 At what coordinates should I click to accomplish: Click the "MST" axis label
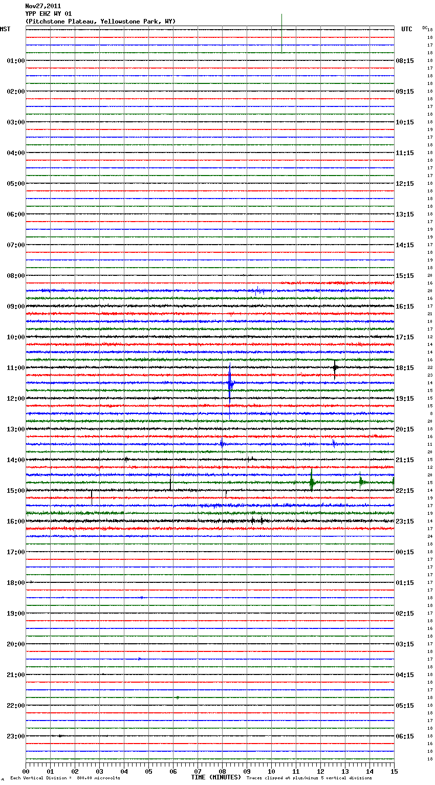5,29
